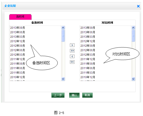The height and width of the screenshot is (116, 143).
Task: Click the 对比时间 list scrollbar thumb
Action: pos(133,36)
